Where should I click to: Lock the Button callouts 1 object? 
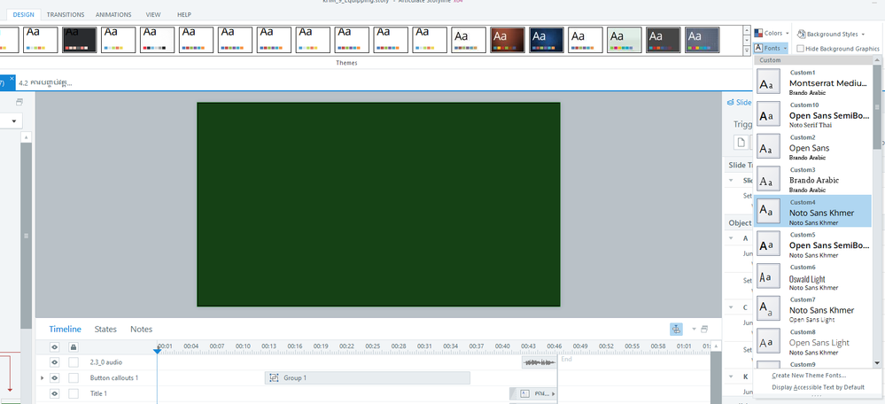(x=74, y=378)
